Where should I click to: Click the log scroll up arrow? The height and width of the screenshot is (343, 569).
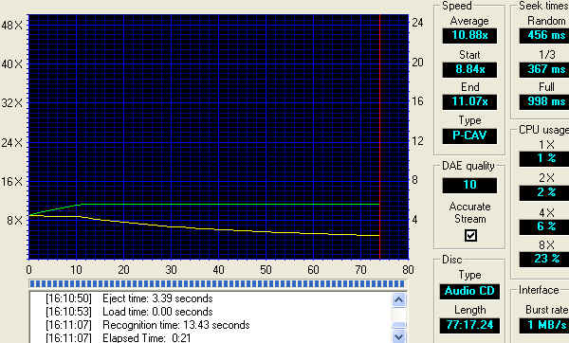pos(399,299)
